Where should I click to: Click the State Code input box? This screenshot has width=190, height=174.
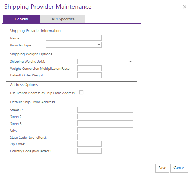85,137
